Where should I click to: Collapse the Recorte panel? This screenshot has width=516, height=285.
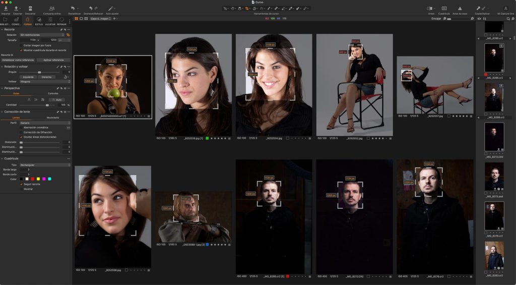tap(3, 30)
